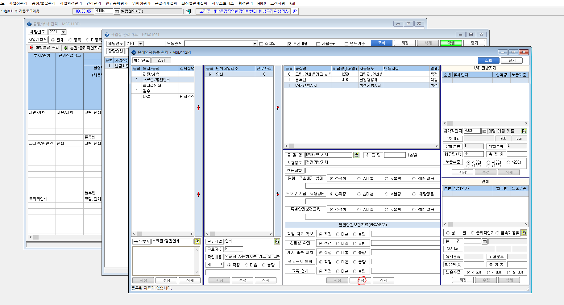
Task: Click the document icon next to 메틸 에틸 케톤
Action: click(x=524, y=131)
